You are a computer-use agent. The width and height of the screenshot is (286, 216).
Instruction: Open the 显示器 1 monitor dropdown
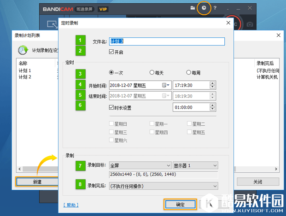tap(195, 165)
